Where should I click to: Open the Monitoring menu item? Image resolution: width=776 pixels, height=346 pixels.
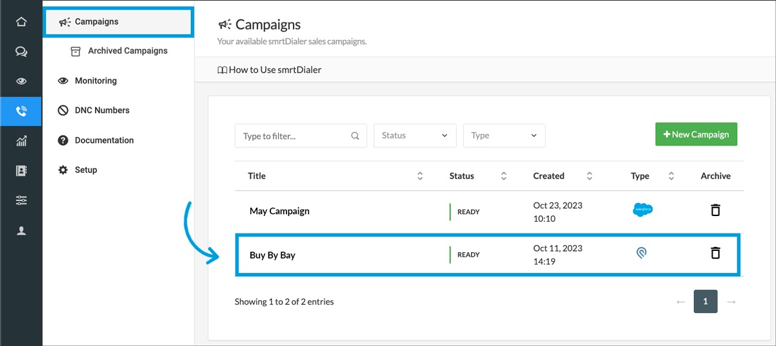[x=95, y=81]
